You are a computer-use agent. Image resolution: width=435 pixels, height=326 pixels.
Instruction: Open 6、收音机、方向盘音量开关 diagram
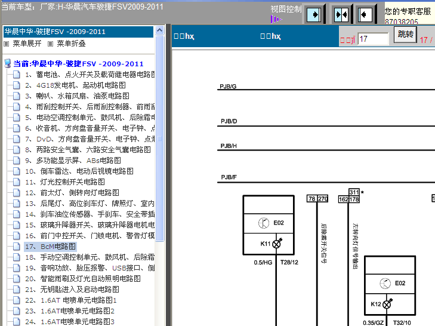[x=90, y=128]
